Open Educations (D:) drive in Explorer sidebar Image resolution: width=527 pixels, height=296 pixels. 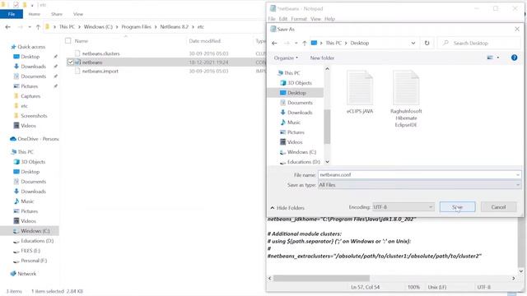[37, 241]
